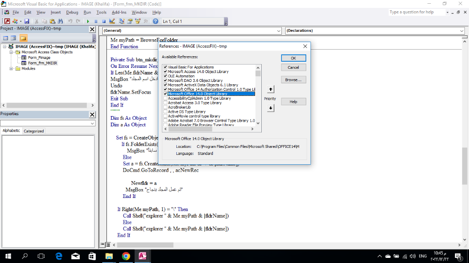Click the Break pause icon
469x263 pixels.
click(x=96, y=21)
